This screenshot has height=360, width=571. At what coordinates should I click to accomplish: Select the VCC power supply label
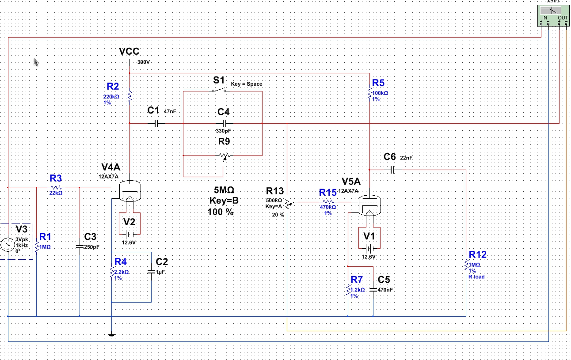coord(129,52)
